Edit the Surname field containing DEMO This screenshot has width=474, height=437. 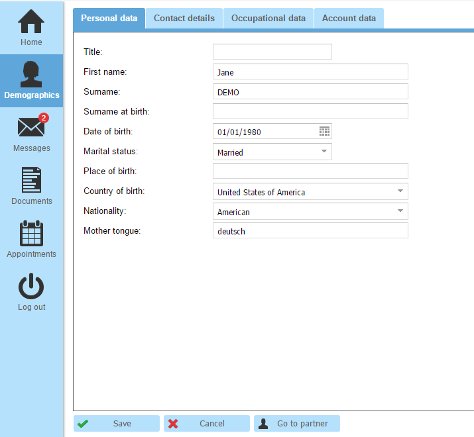point(310,91)
